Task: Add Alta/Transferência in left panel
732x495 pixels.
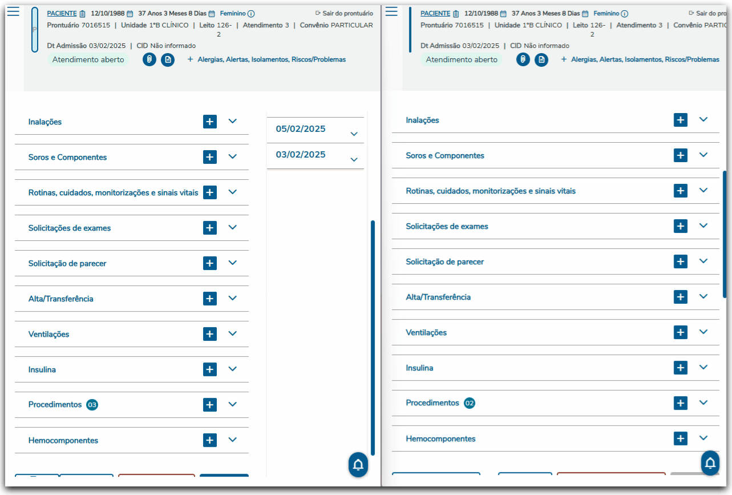Action: click(210, 299)
